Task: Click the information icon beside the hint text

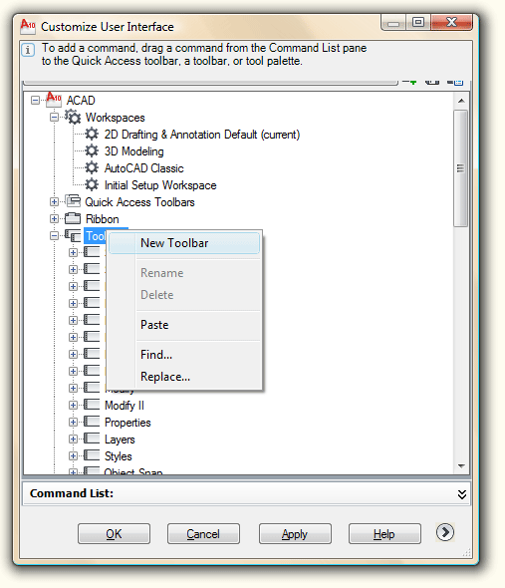Action: (28, 50)
